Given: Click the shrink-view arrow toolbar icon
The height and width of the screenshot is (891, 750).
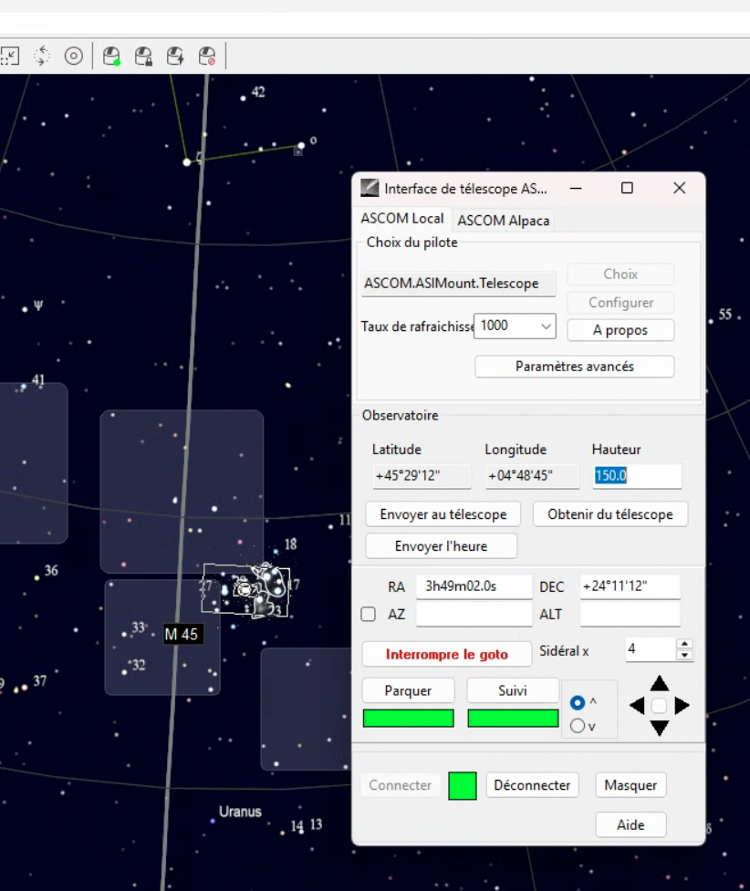Looking at the screenshot, I should tap(10, 57).
